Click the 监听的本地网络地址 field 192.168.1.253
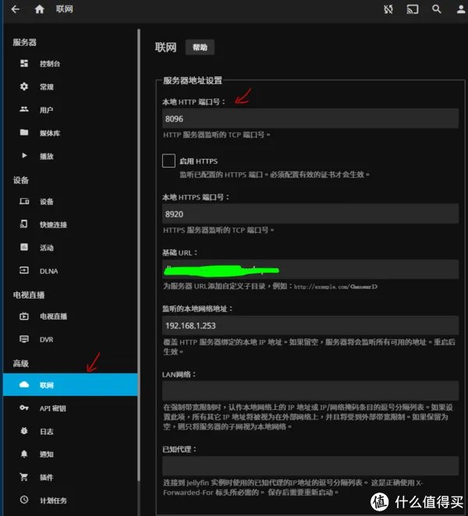 pos(310,326)
